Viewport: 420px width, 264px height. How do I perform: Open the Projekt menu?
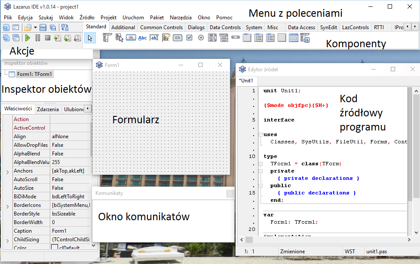[x=108, y=18]
